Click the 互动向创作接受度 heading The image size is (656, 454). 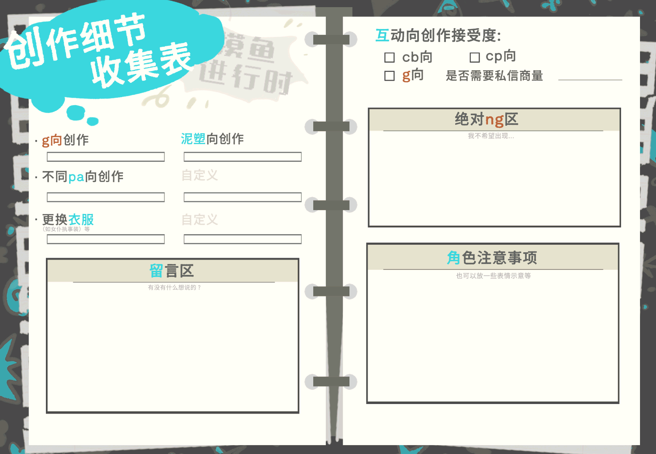coord(438,35)
